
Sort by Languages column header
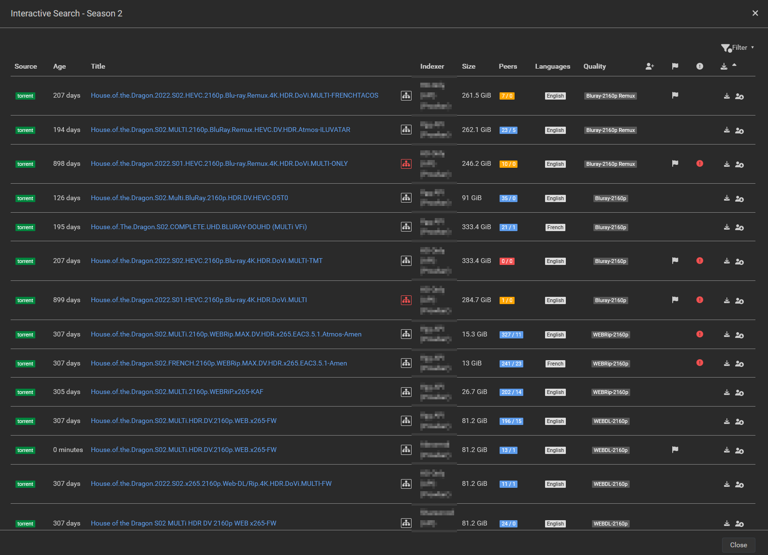[553, 66]
